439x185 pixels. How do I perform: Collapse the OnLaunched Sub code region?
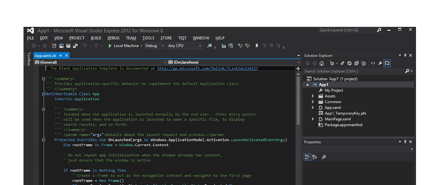(x=44, y=140)
